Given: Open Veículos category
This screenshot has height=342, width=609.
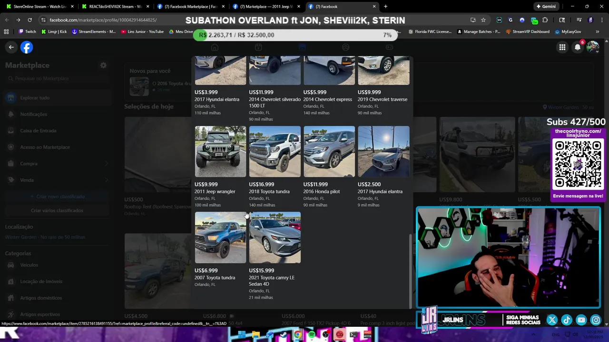Looking at the screenshot, I should click(x=57, y=265).
